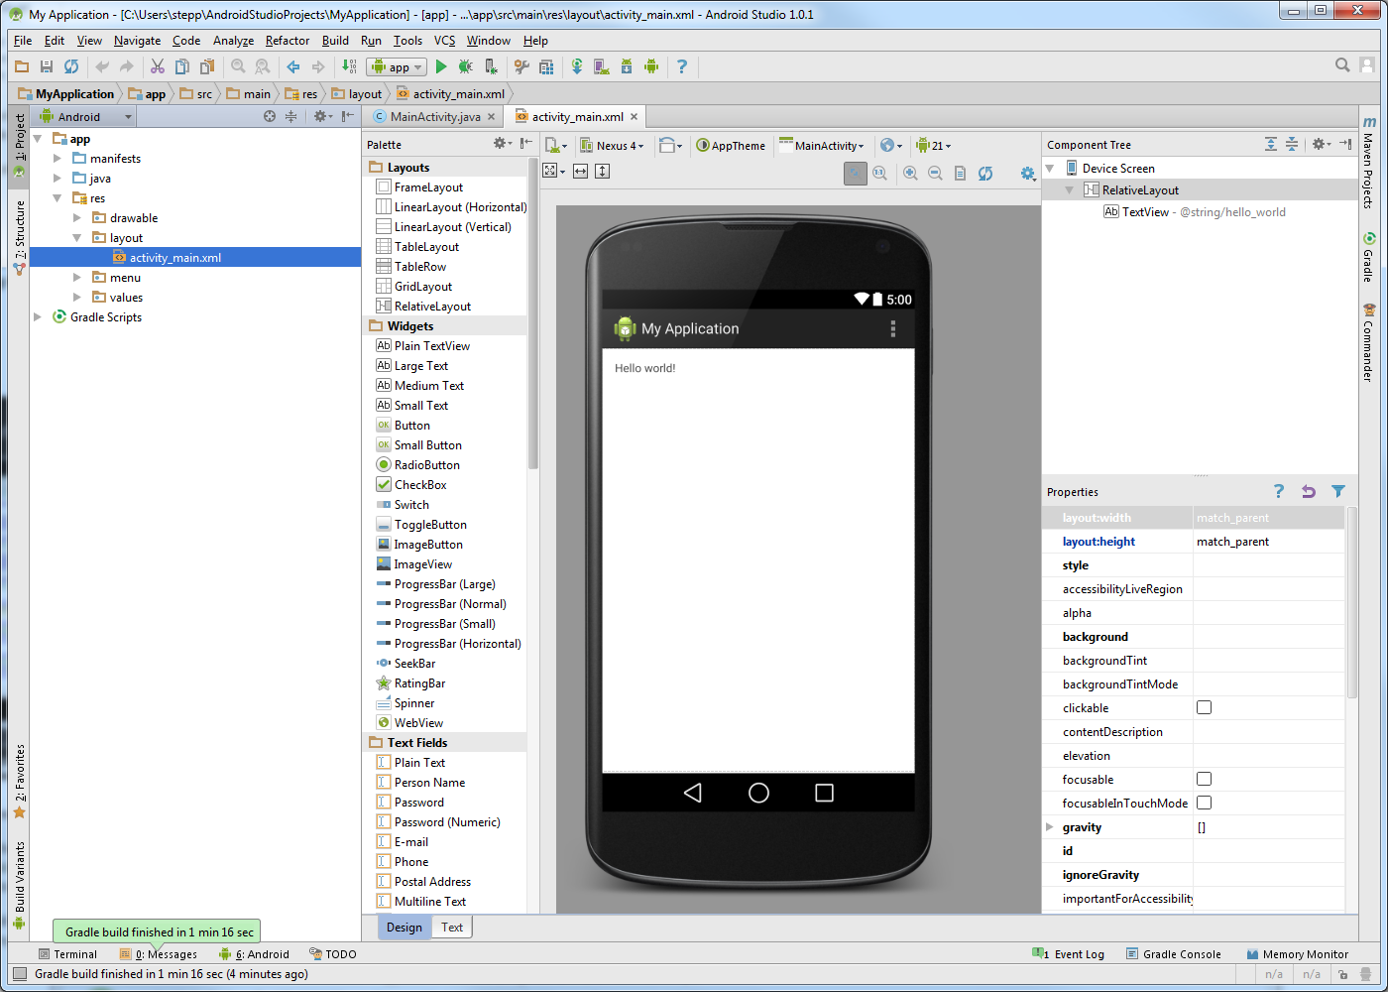Sync project with Gradle files icon
Viewport: 1388px width, 992px height.
578,66
